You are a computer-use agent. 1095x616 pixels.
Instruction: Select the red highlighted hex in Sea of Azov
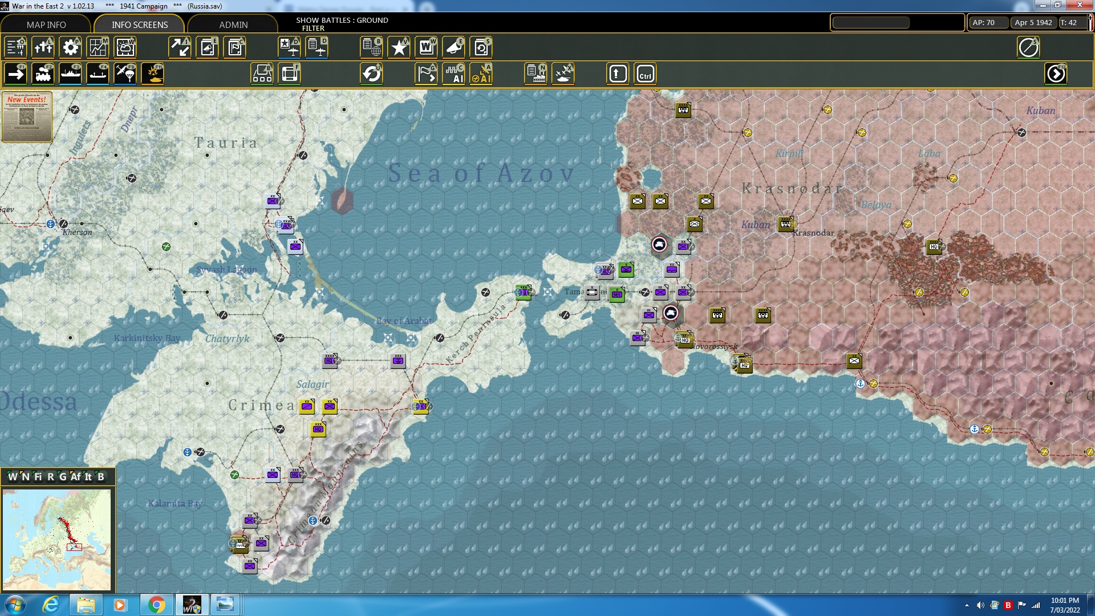click(342, 201)
